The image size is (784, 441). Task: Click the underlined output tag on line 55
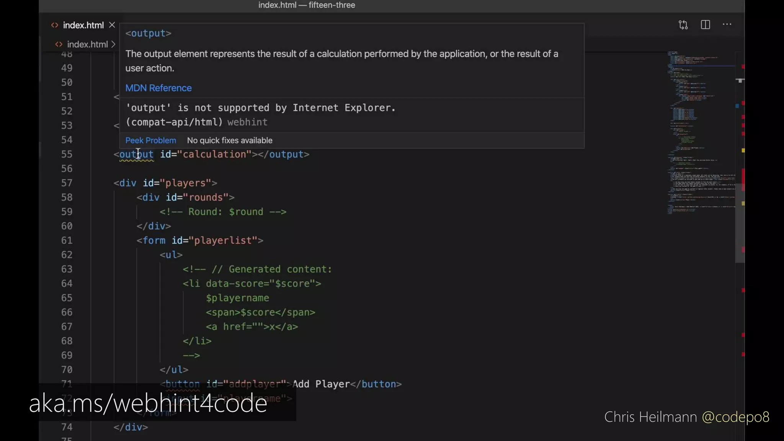pos(136,154)
